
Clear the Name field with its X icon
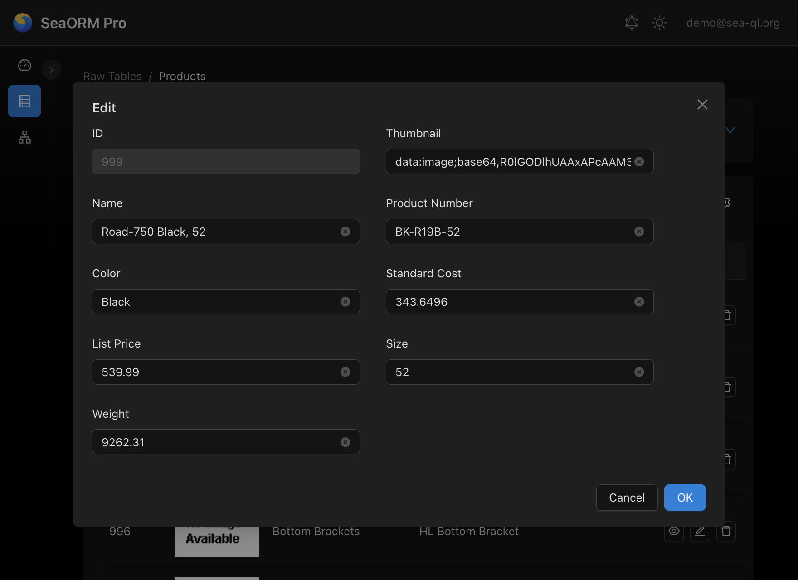(345, 232)
